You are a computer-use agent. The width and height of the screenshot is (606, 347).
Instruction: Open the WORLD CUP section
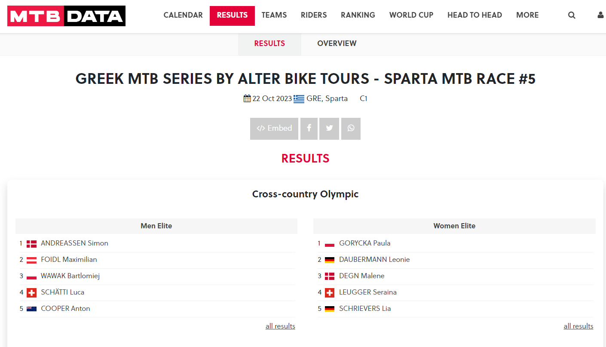[411, 15]
